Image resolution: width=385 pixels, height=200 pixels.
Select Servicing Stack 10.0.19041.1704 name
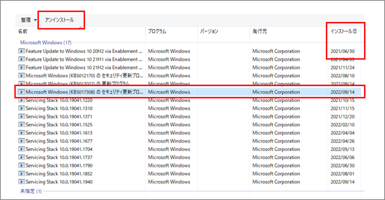pos(59,149)
